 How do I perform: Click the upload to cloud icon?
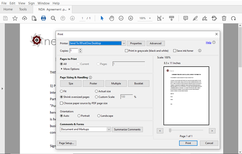[24, 18]
